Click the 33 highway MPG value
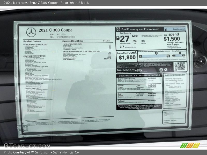 click(143, 41)
